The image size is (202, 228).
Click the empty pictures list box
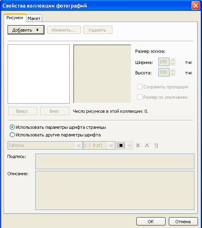tap(38, 74)
